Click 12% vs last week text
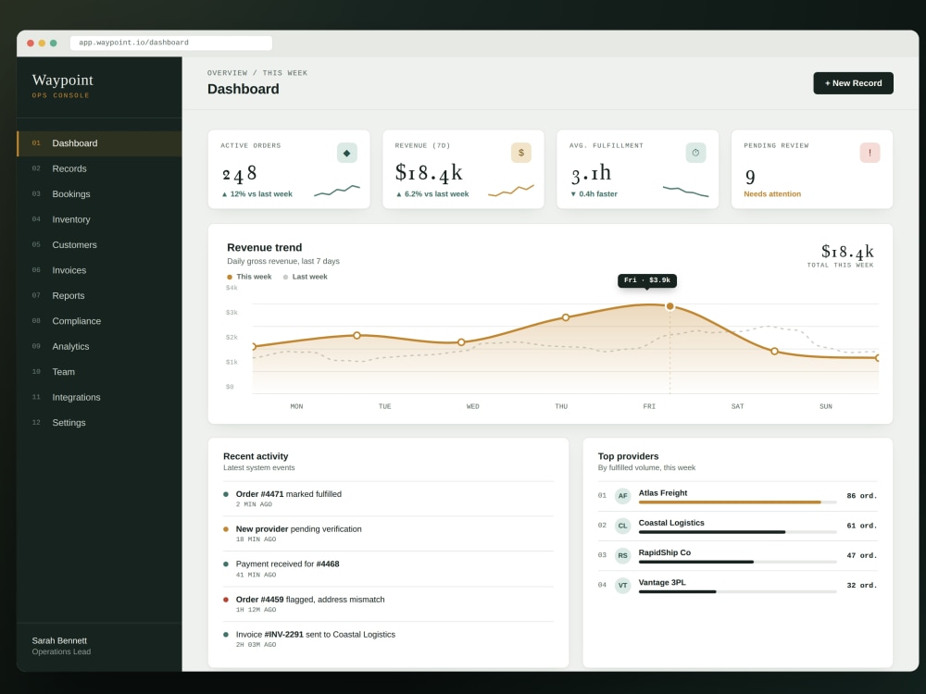Screen dimensions: 926x694 coord(257,194)
